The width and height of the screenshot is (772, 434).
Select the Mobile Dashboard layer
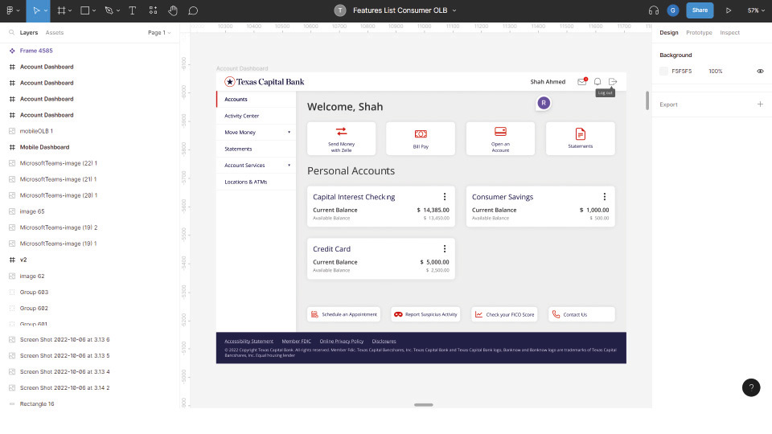89,147
